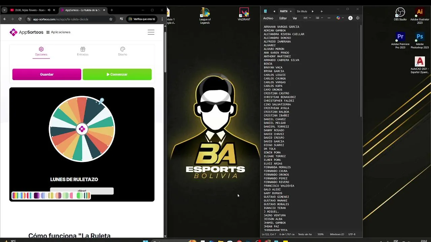Close the DUKI, Myke Towers tab
The width and height of the screenshot is (431, 242).
point(54,10)
